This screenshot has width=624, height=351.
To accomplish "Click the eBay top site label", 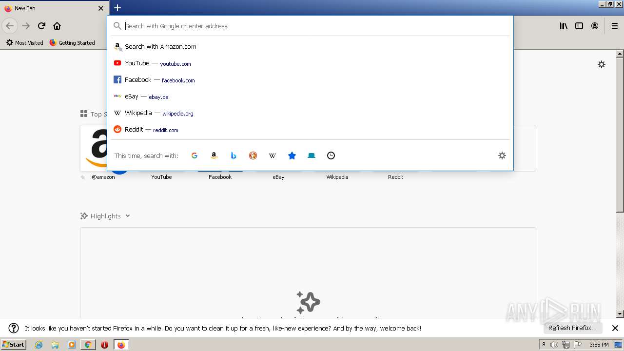I will 278,177.
